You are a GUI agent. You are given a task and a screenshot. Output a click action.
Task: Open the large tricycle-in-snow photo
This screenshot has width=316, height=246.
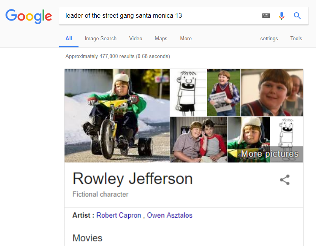[x=117, y=116]
